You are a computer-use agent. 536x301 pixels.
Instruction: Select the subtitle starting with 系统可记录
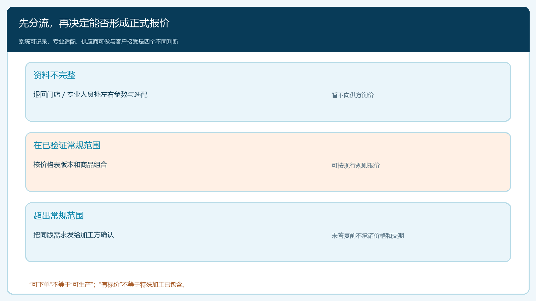(98, 41)
